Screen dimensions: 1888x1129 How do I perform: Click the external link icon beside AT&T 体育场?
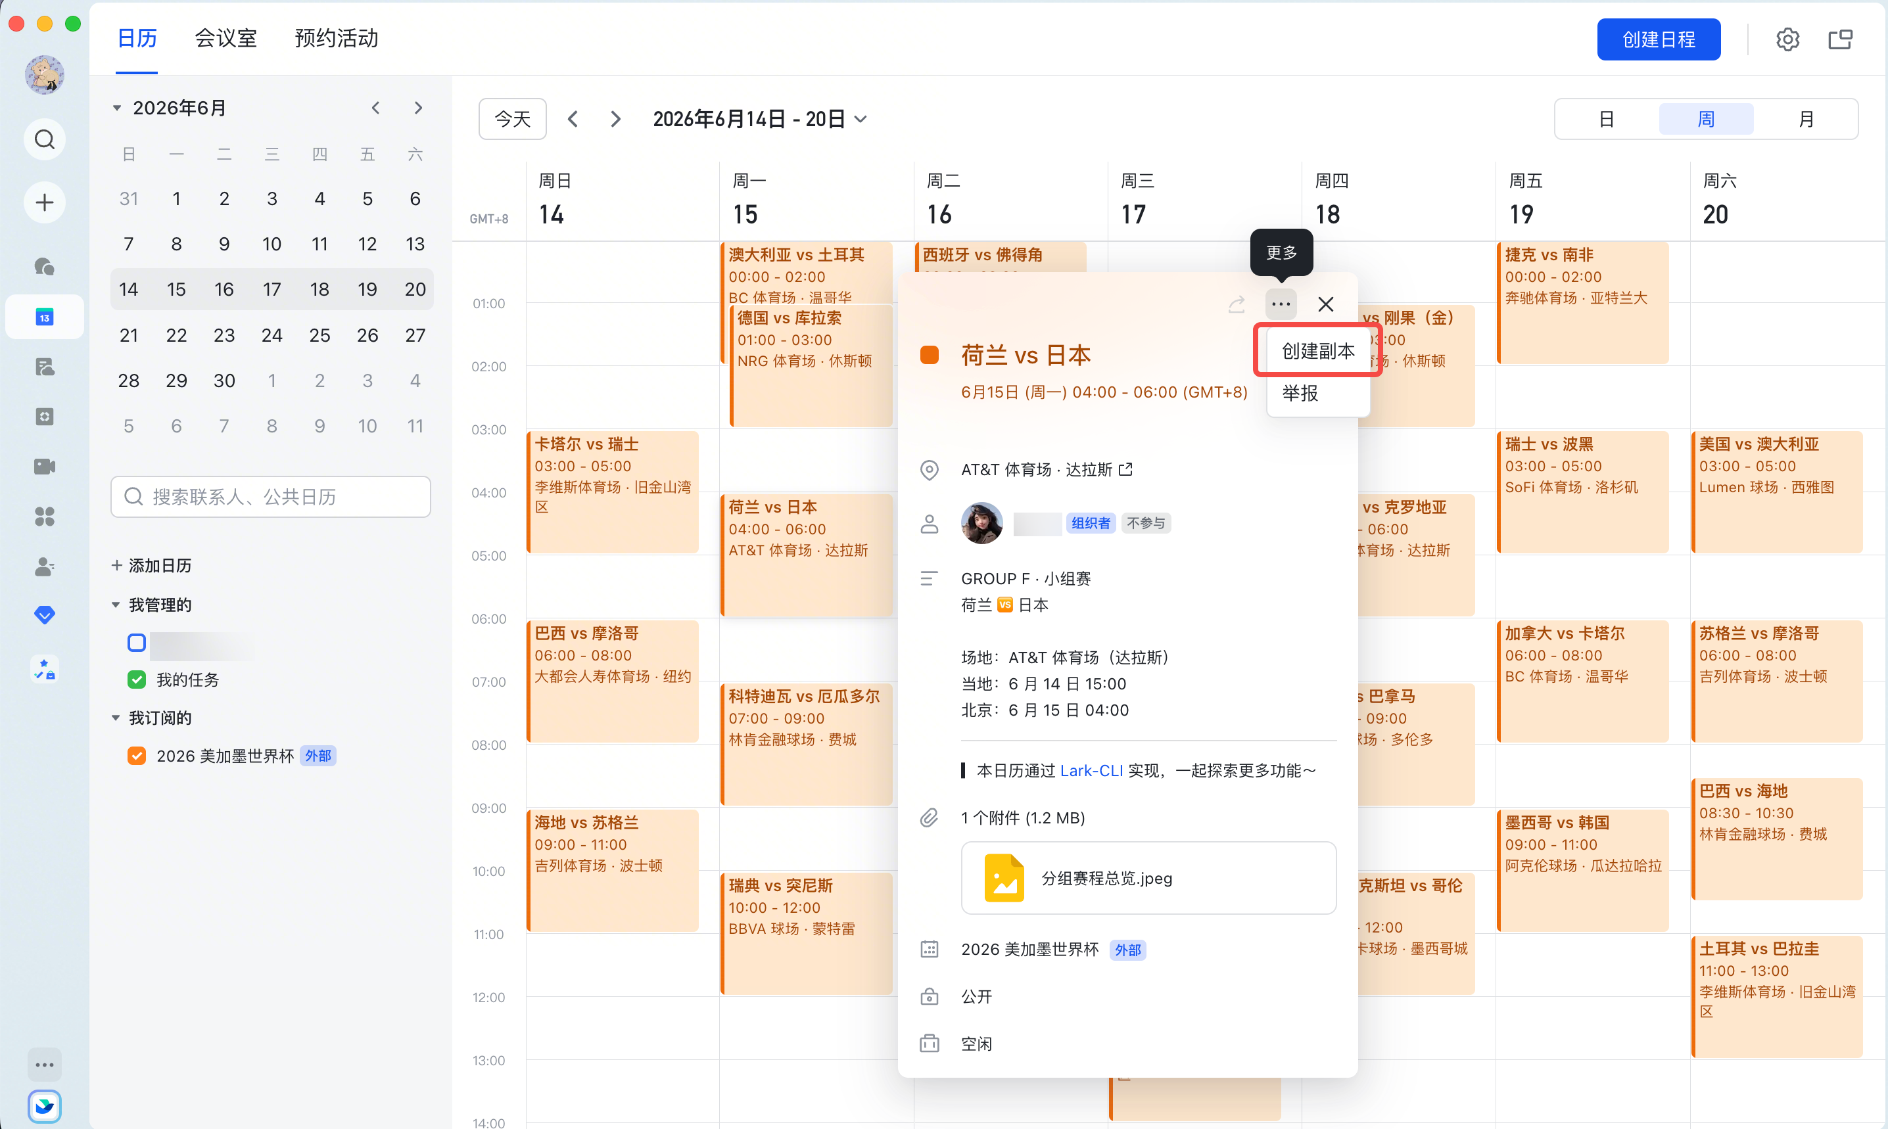pyautogui.click(x=1126, y=469)
